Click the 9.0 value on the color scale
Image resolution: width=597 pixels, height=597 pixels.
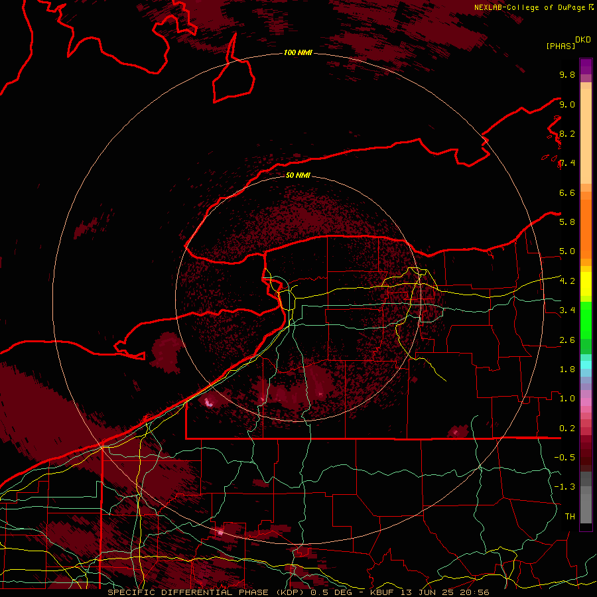[x=567, y=104]
